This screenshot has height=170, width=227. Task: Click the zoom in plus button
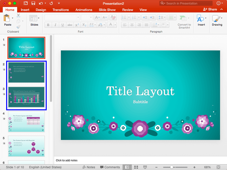pyautogui.click(x=194, y=167)
